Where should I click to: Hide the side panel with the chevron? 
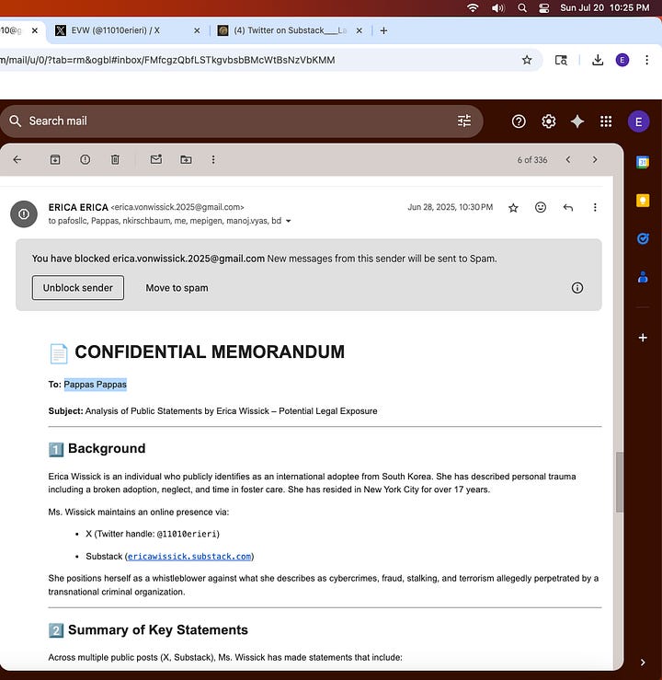[643, 663]
